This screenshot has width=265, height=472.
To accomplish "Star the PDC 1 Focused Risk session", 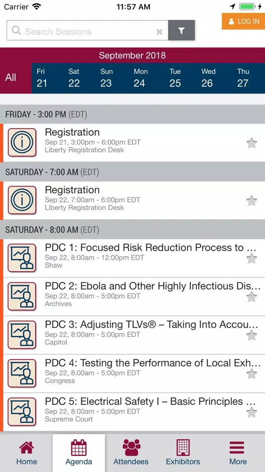I will (x=251, y=258).
